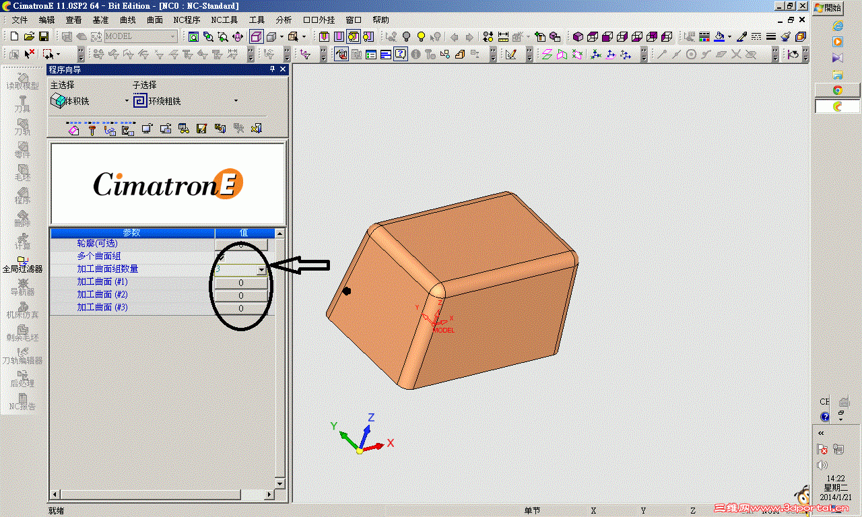Save the document with the floppy disk icon
The width and height of the screenshot is (862, 517).
[43, 36]
